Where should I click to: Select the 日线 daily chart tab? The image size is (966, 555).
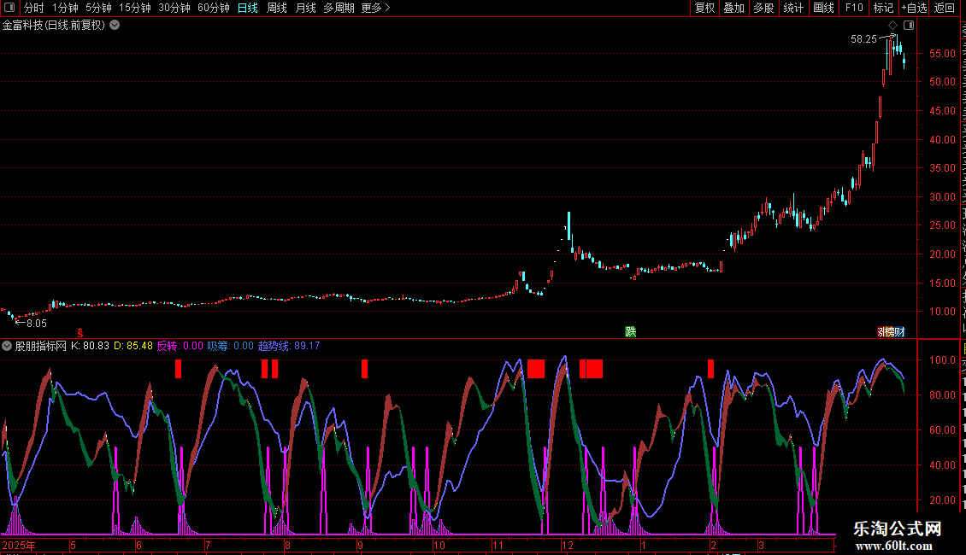click(x=248, y=8)
